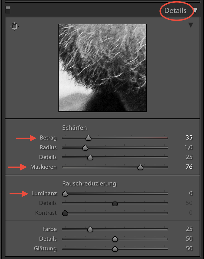Click the Betrag sharpening slider handle
The width and height of the screenshot is (204, 259).
(x=88, y=138)
